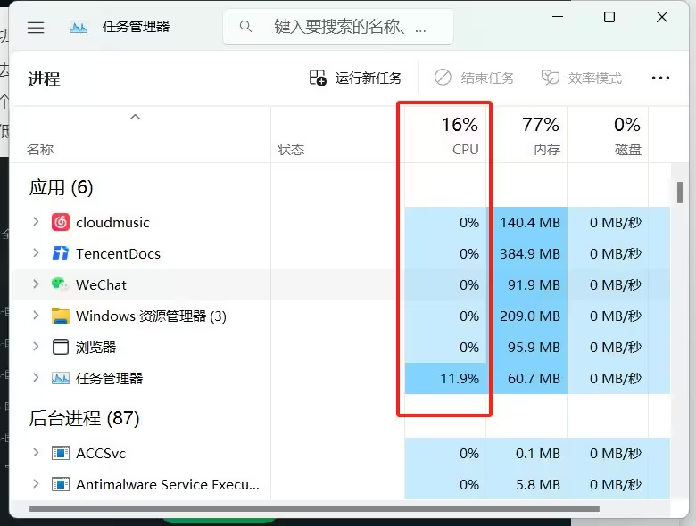Click the cloudmusic app icon

[x=61, y=222]
